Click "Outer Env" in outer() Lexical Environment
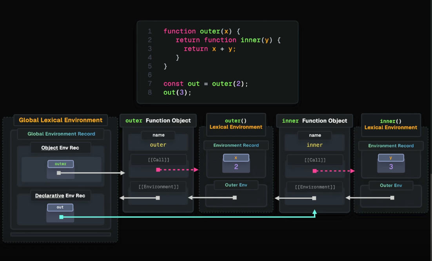Image resolution: width=432 pixels, height=261 pixels. 236,185
